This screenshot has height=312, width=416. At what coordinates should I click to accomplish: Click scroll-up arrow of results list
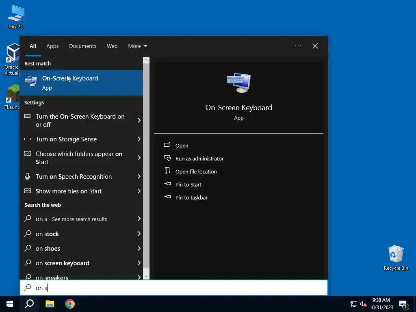(x=146, y=60)
